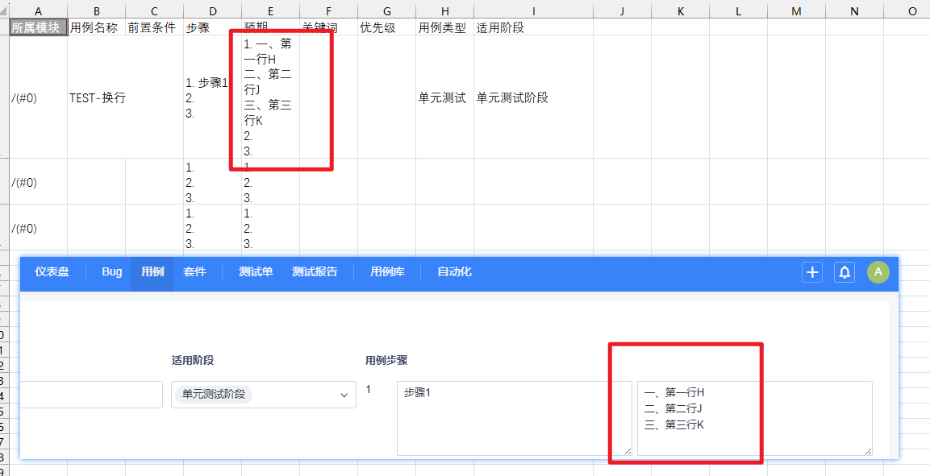Click the plus create icon in blue navbar
The image size is (930, 476).
(x=812, y=272)
